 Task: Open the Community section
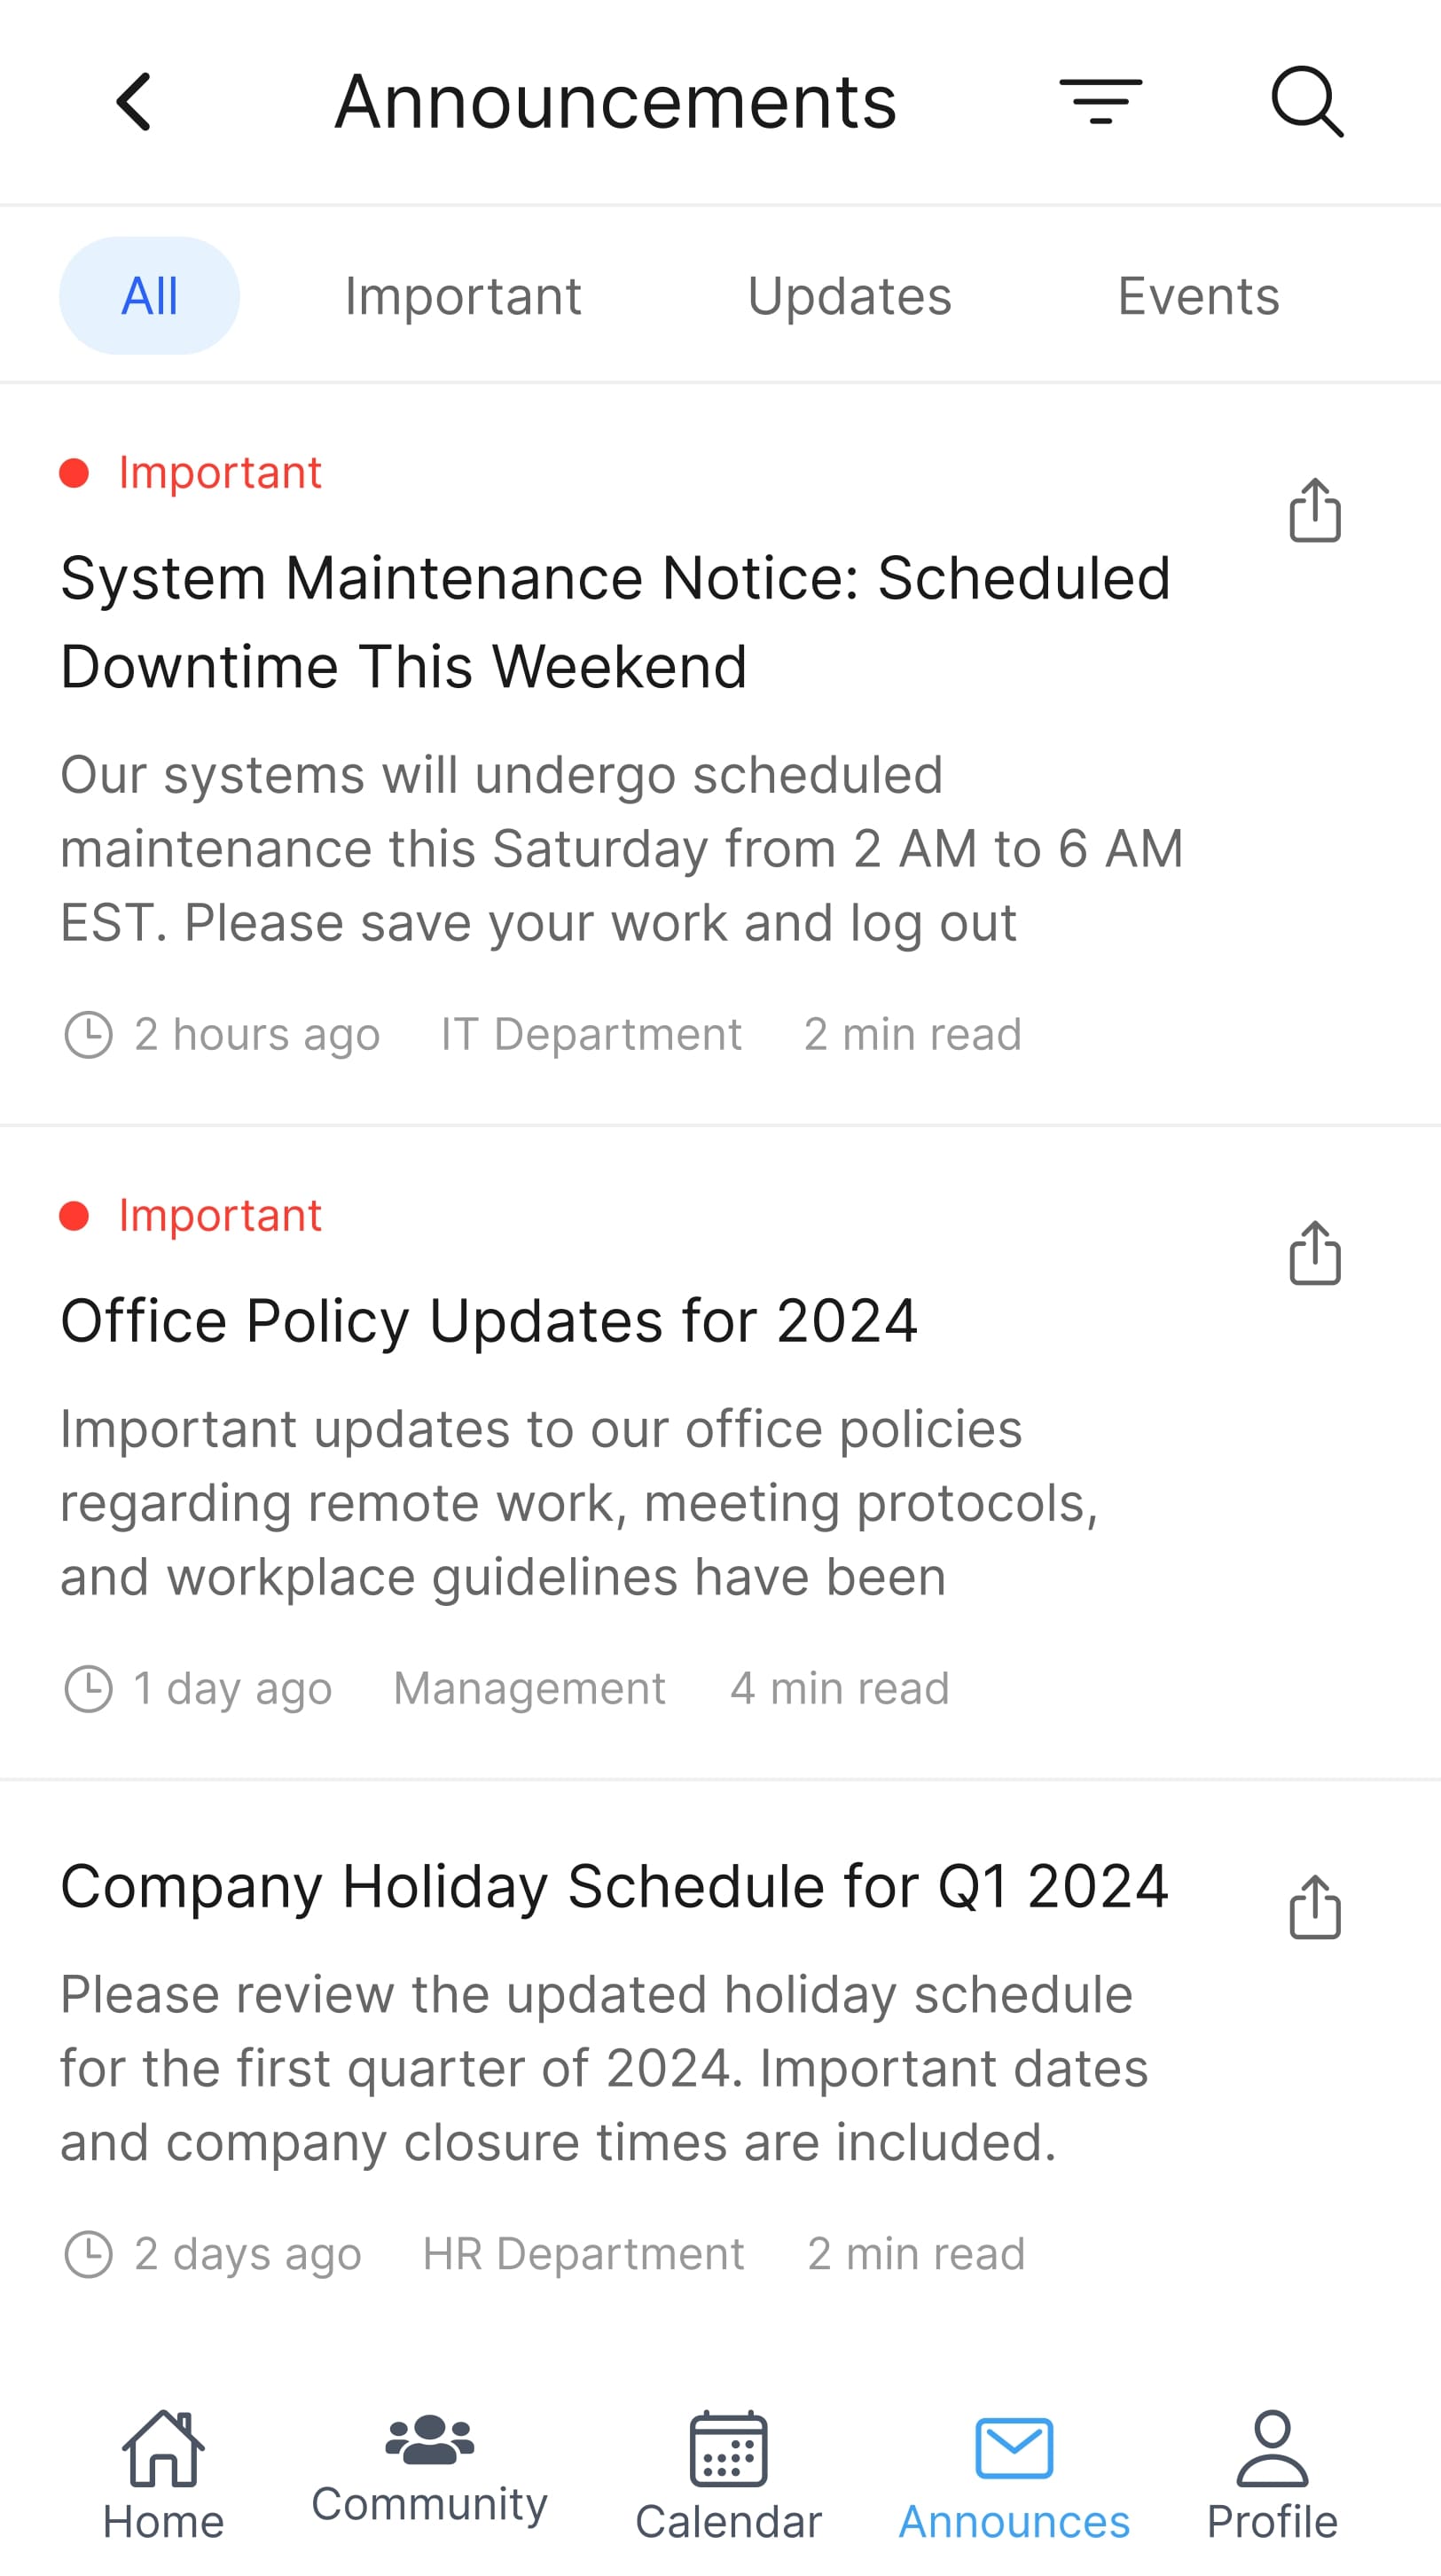coord(429,2468)
